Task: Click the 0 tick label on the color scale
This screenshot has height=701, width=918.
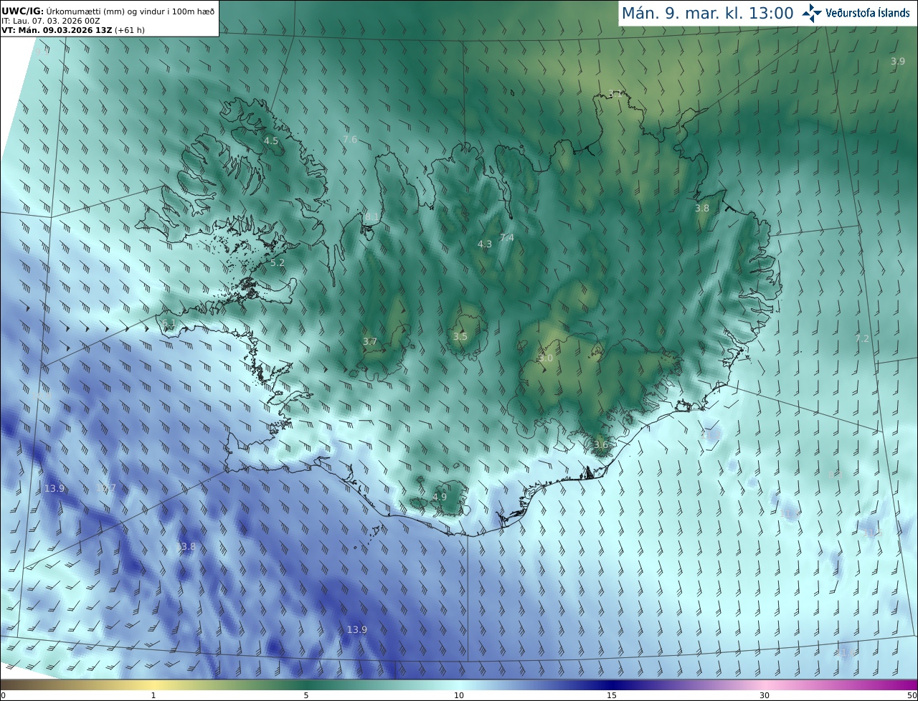Action: pos(3,695)
